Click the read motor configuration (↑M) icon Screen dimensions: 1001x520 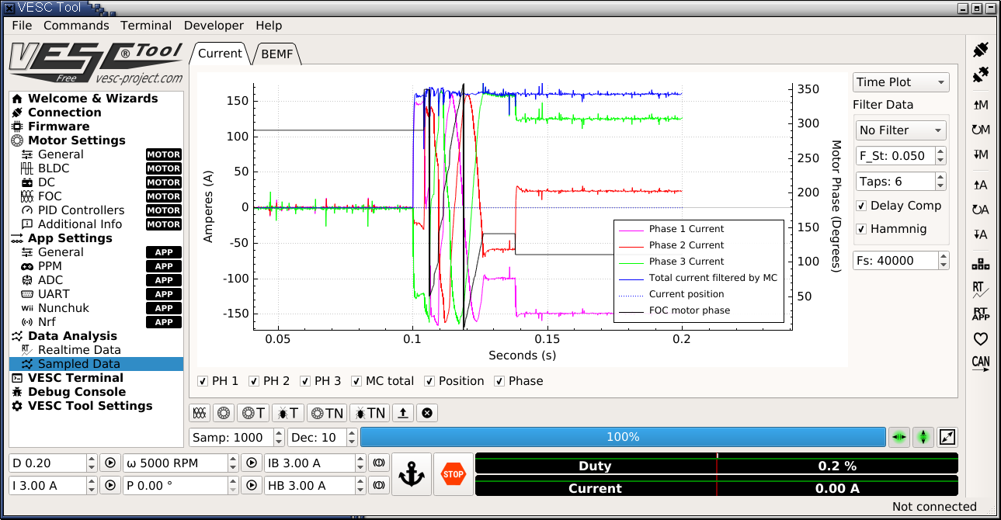[x=981, y=105]
